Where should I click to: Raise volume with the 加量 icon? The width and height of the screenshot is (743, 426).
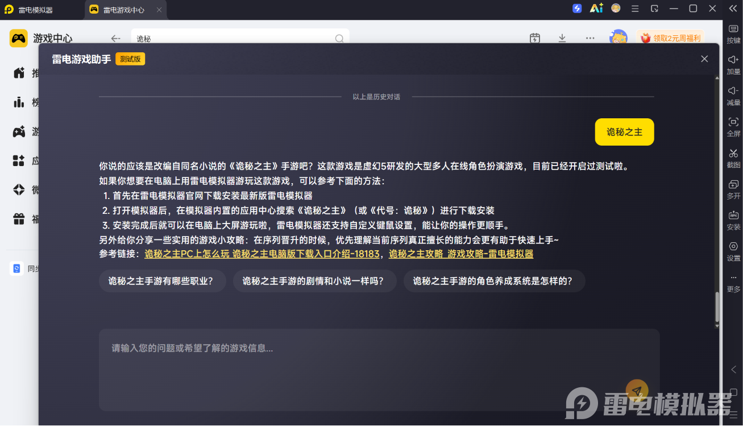(x=733, y=60)
